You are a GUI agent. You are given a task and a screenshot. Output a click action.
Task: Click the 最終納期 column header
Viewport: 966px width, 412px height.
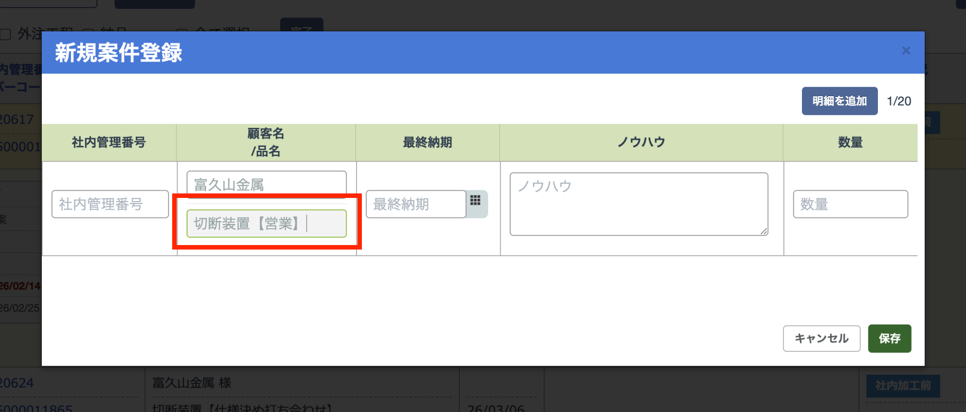pos(427,143)
